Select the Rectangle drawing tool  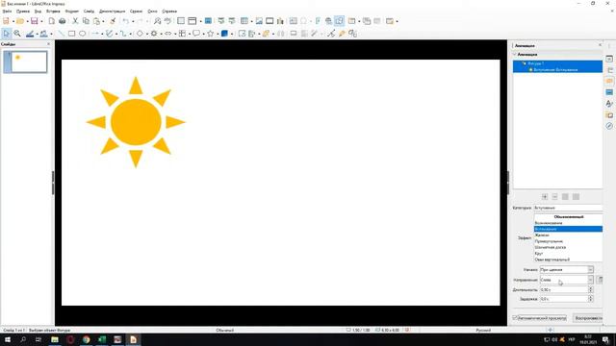click(71, 34)
